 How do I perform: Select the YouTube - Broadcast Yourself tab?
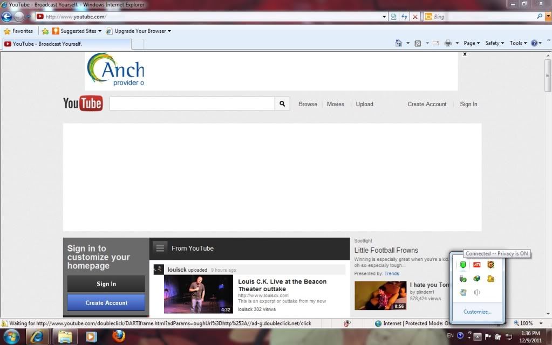click(x=67, y=44)
